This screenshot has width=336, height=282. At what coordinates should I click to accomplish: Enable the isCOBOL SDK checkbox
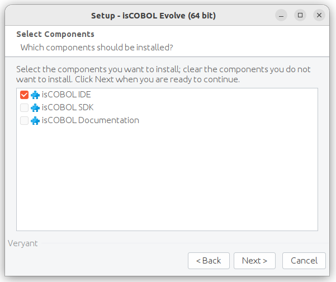tap(24, 107)
